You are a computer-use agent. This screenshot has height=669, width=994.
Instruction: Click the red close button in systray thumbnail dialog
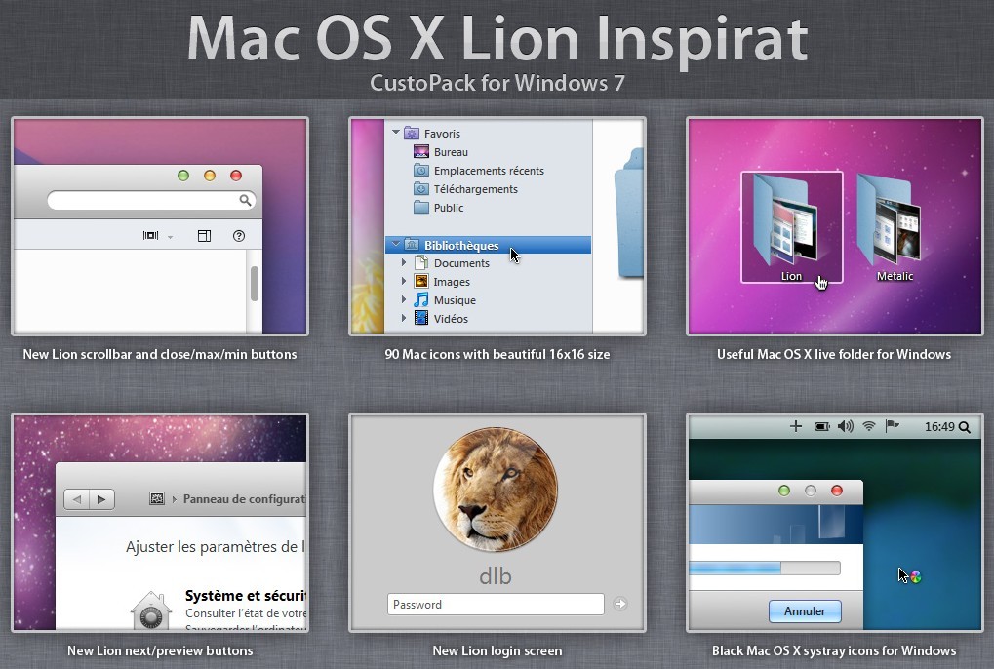[x=837, y=491]
